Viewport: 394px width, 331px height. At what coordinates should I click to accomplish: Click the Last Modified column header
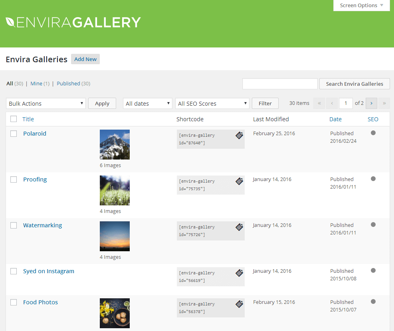(x=271, y=119)
